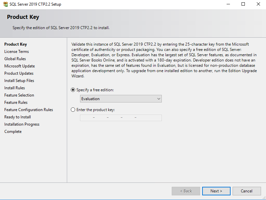266x200 pixels.
Task: Maximize the SQL Server Setup window
Action: coord(243,4)
